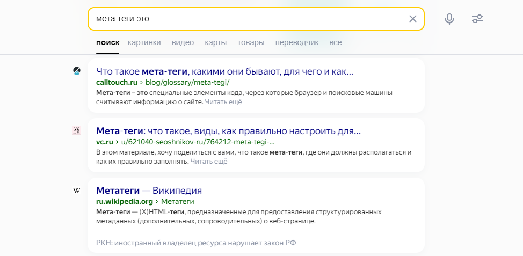The height and width of the screenshot is (256, 523).
Task: Open the calltouch.ru domain link
Action: pyautogui.click(x=117, y=82)
